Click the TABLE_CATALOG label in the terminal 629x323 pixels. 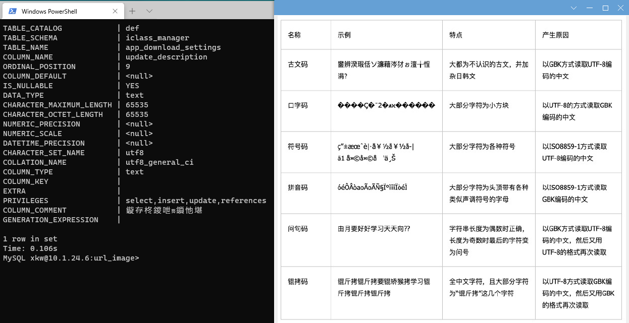coord(32,28)
